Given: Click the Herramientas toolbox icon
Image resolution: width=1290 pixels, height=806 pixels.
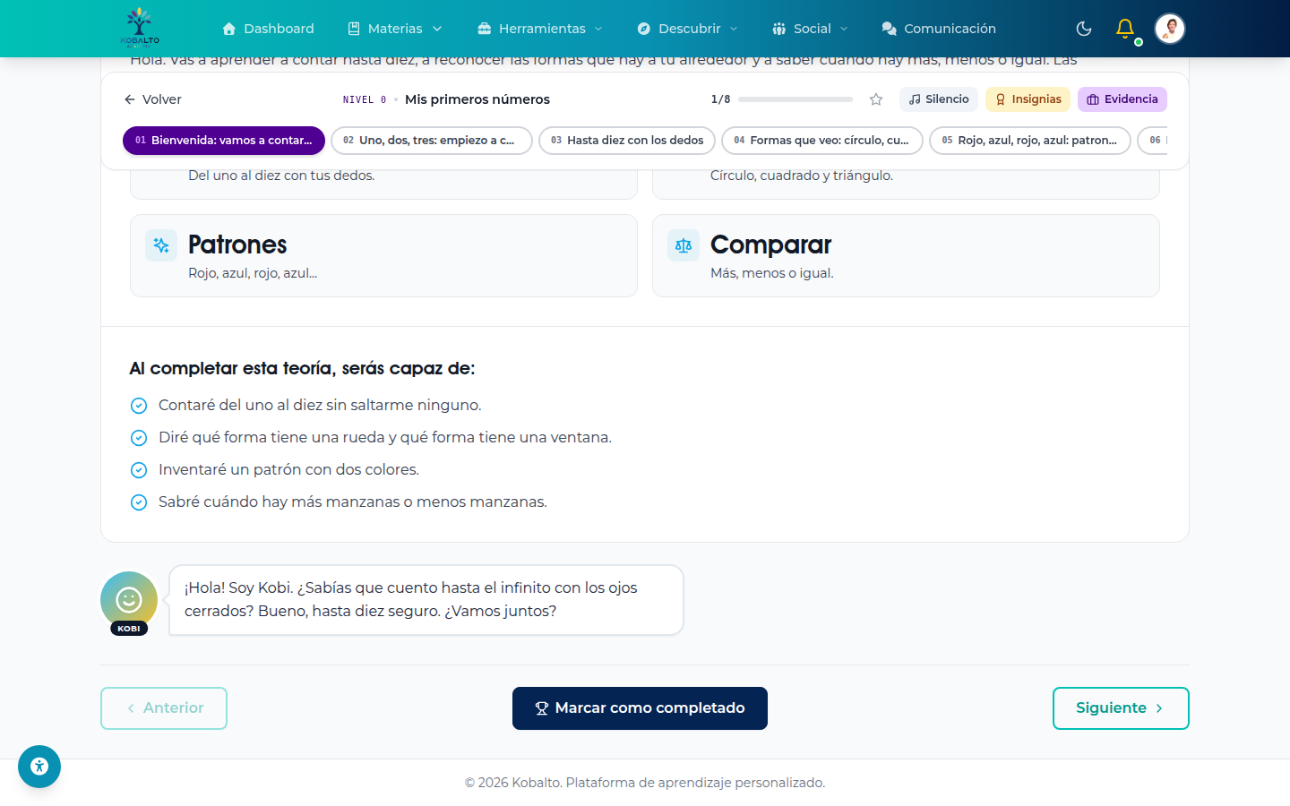Looking at the screenshot, I should point(485,29).
